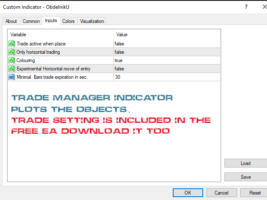This screenshot has height=200, width=267.
Task: Click the icon beside Experimental Horizontal move of entry
Action: pyautogui.click(x=12, y=69)
